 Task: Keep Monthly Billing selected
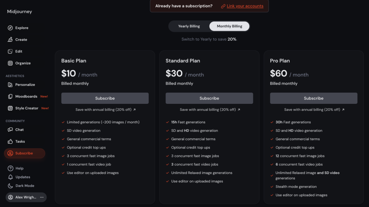229,26
